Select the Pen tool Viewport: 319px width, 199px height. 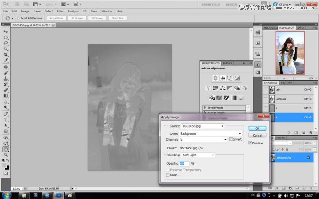6,113
